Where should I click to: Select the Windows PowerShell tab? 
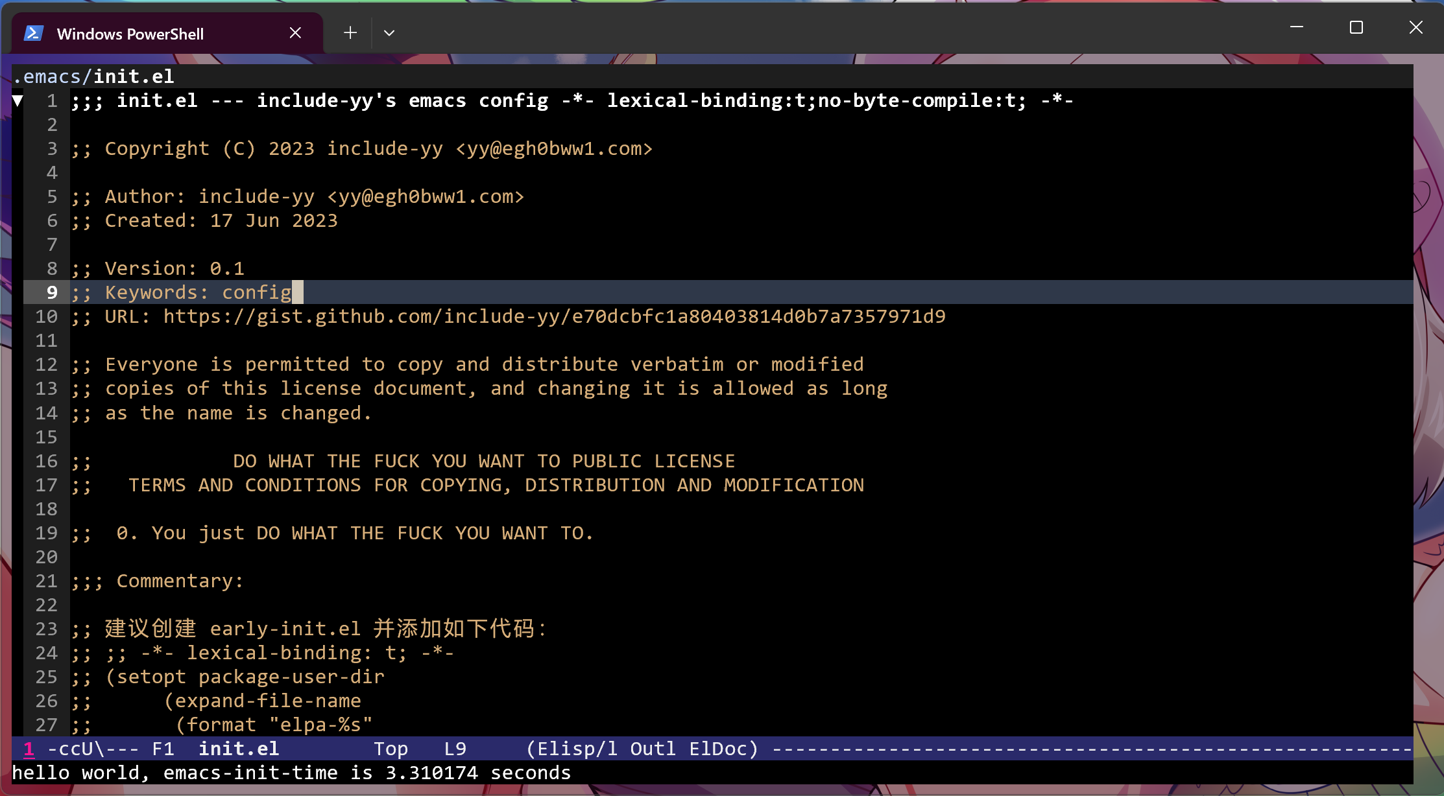click(x=130, y=34)
